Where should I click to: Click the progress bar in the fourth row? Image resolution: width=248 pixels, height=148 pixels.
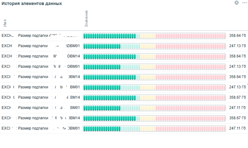pos(154,67)
